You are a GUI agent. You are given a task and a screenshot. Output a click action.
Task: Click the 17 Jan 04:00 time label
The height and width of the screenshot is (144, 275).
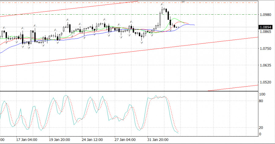[x=27, y=140]
